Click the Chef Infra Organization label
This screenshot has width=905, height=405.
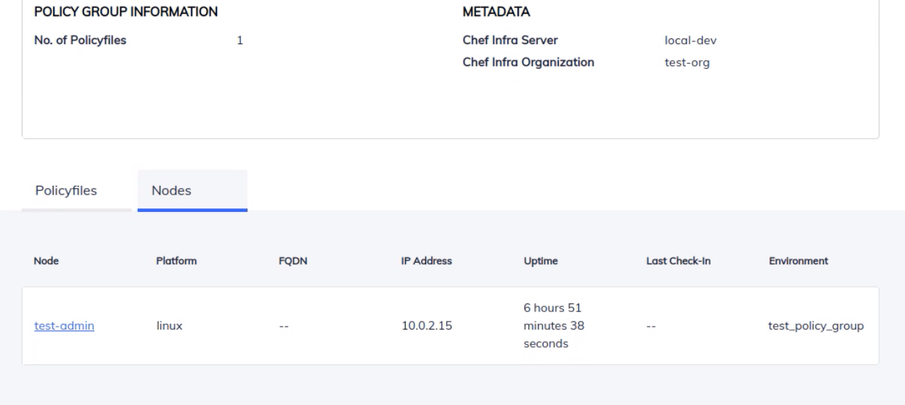[x=528, y=62]
